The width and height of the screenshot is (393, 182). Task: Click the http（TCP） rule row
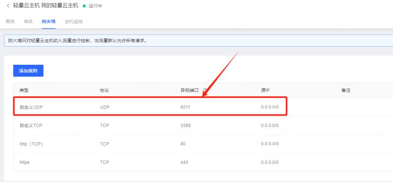click(203, 144)
